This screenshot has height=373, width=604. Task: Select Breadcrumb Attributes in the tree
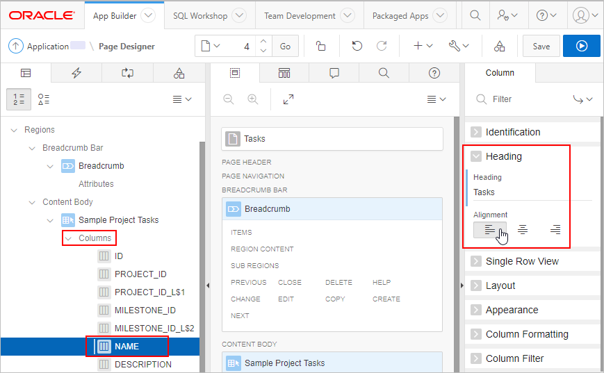(x=96, y=184)
